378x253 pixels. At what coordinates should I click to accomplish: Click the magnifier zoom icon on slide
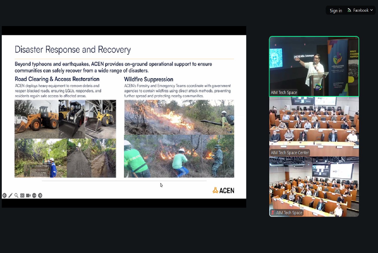click(x=16, y=195)
